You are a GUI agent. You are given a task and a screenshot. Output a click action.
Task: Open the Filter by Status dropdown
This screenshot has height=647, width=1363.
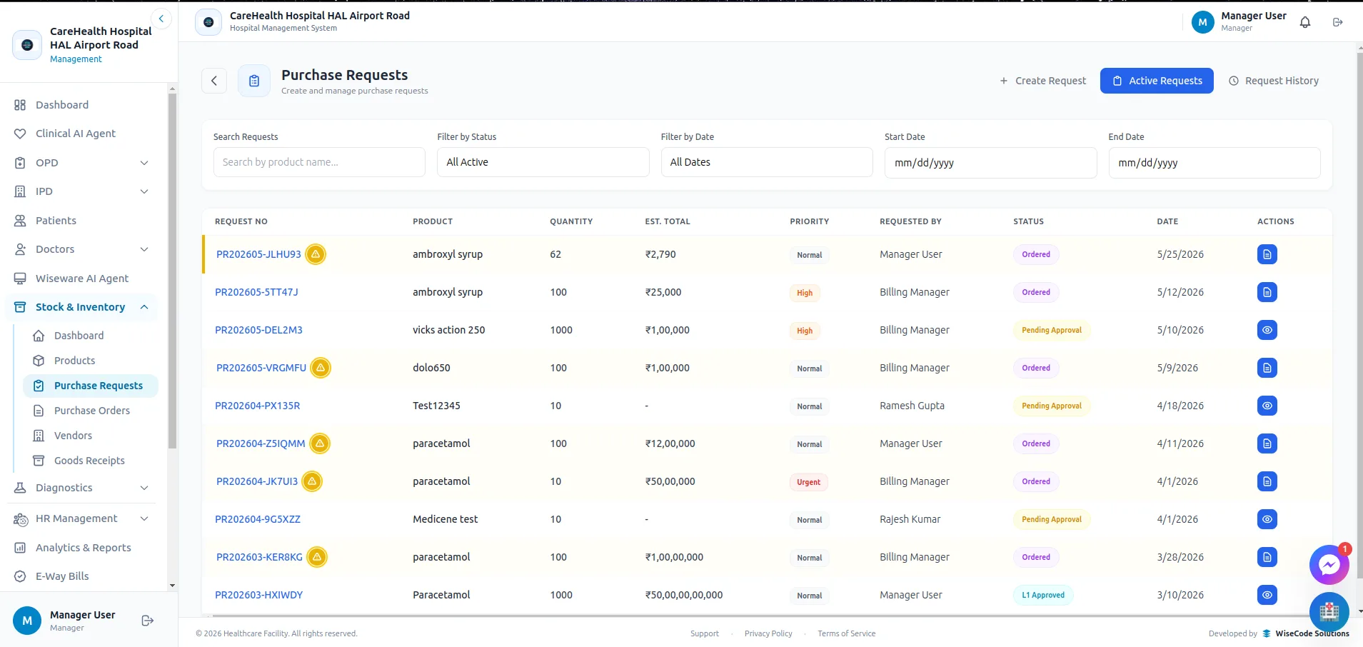[x=543, y=162]
